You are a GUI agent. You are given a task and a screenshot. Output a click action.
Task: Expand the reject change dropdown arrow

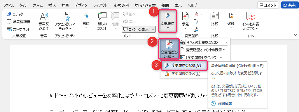point(201,14)
